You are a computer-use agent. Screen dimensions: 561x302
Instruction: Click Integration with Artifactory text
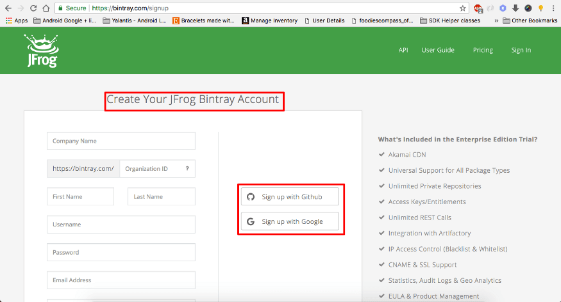click(x=430, y=233)
